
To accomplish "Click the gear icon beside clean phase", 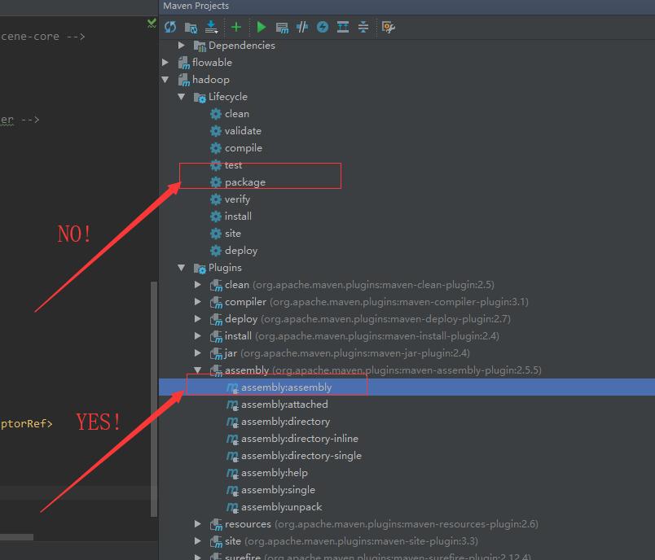I will point(216,114).
